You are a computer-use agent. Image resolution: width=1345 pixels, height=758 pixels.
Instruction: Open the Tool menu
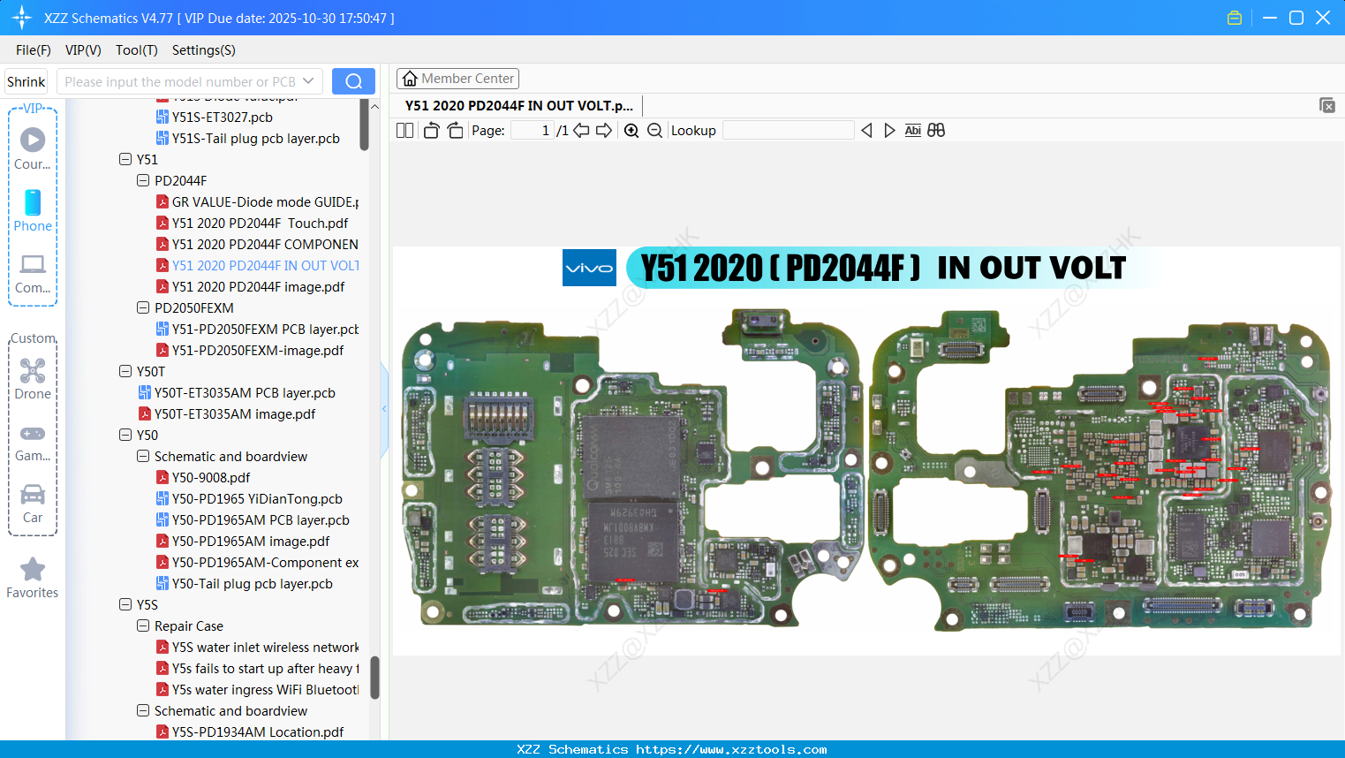tap(136, 50)
